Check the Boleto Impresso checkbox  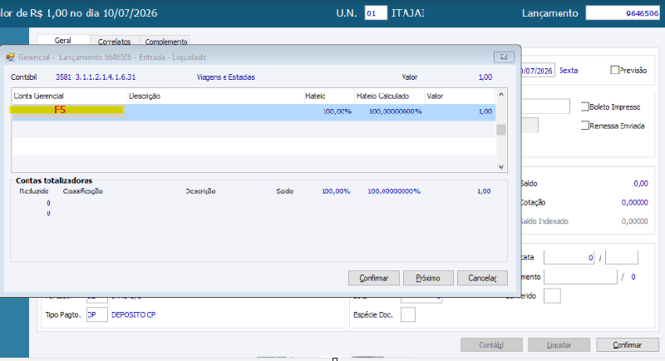click(x=585, y=106)
